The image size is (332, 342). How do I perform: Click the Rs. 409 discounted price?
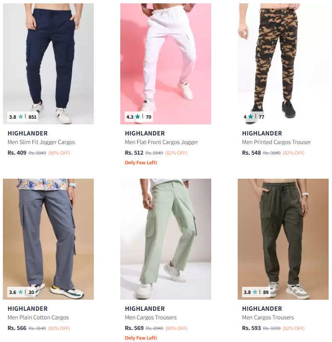(x=17, y=153)
